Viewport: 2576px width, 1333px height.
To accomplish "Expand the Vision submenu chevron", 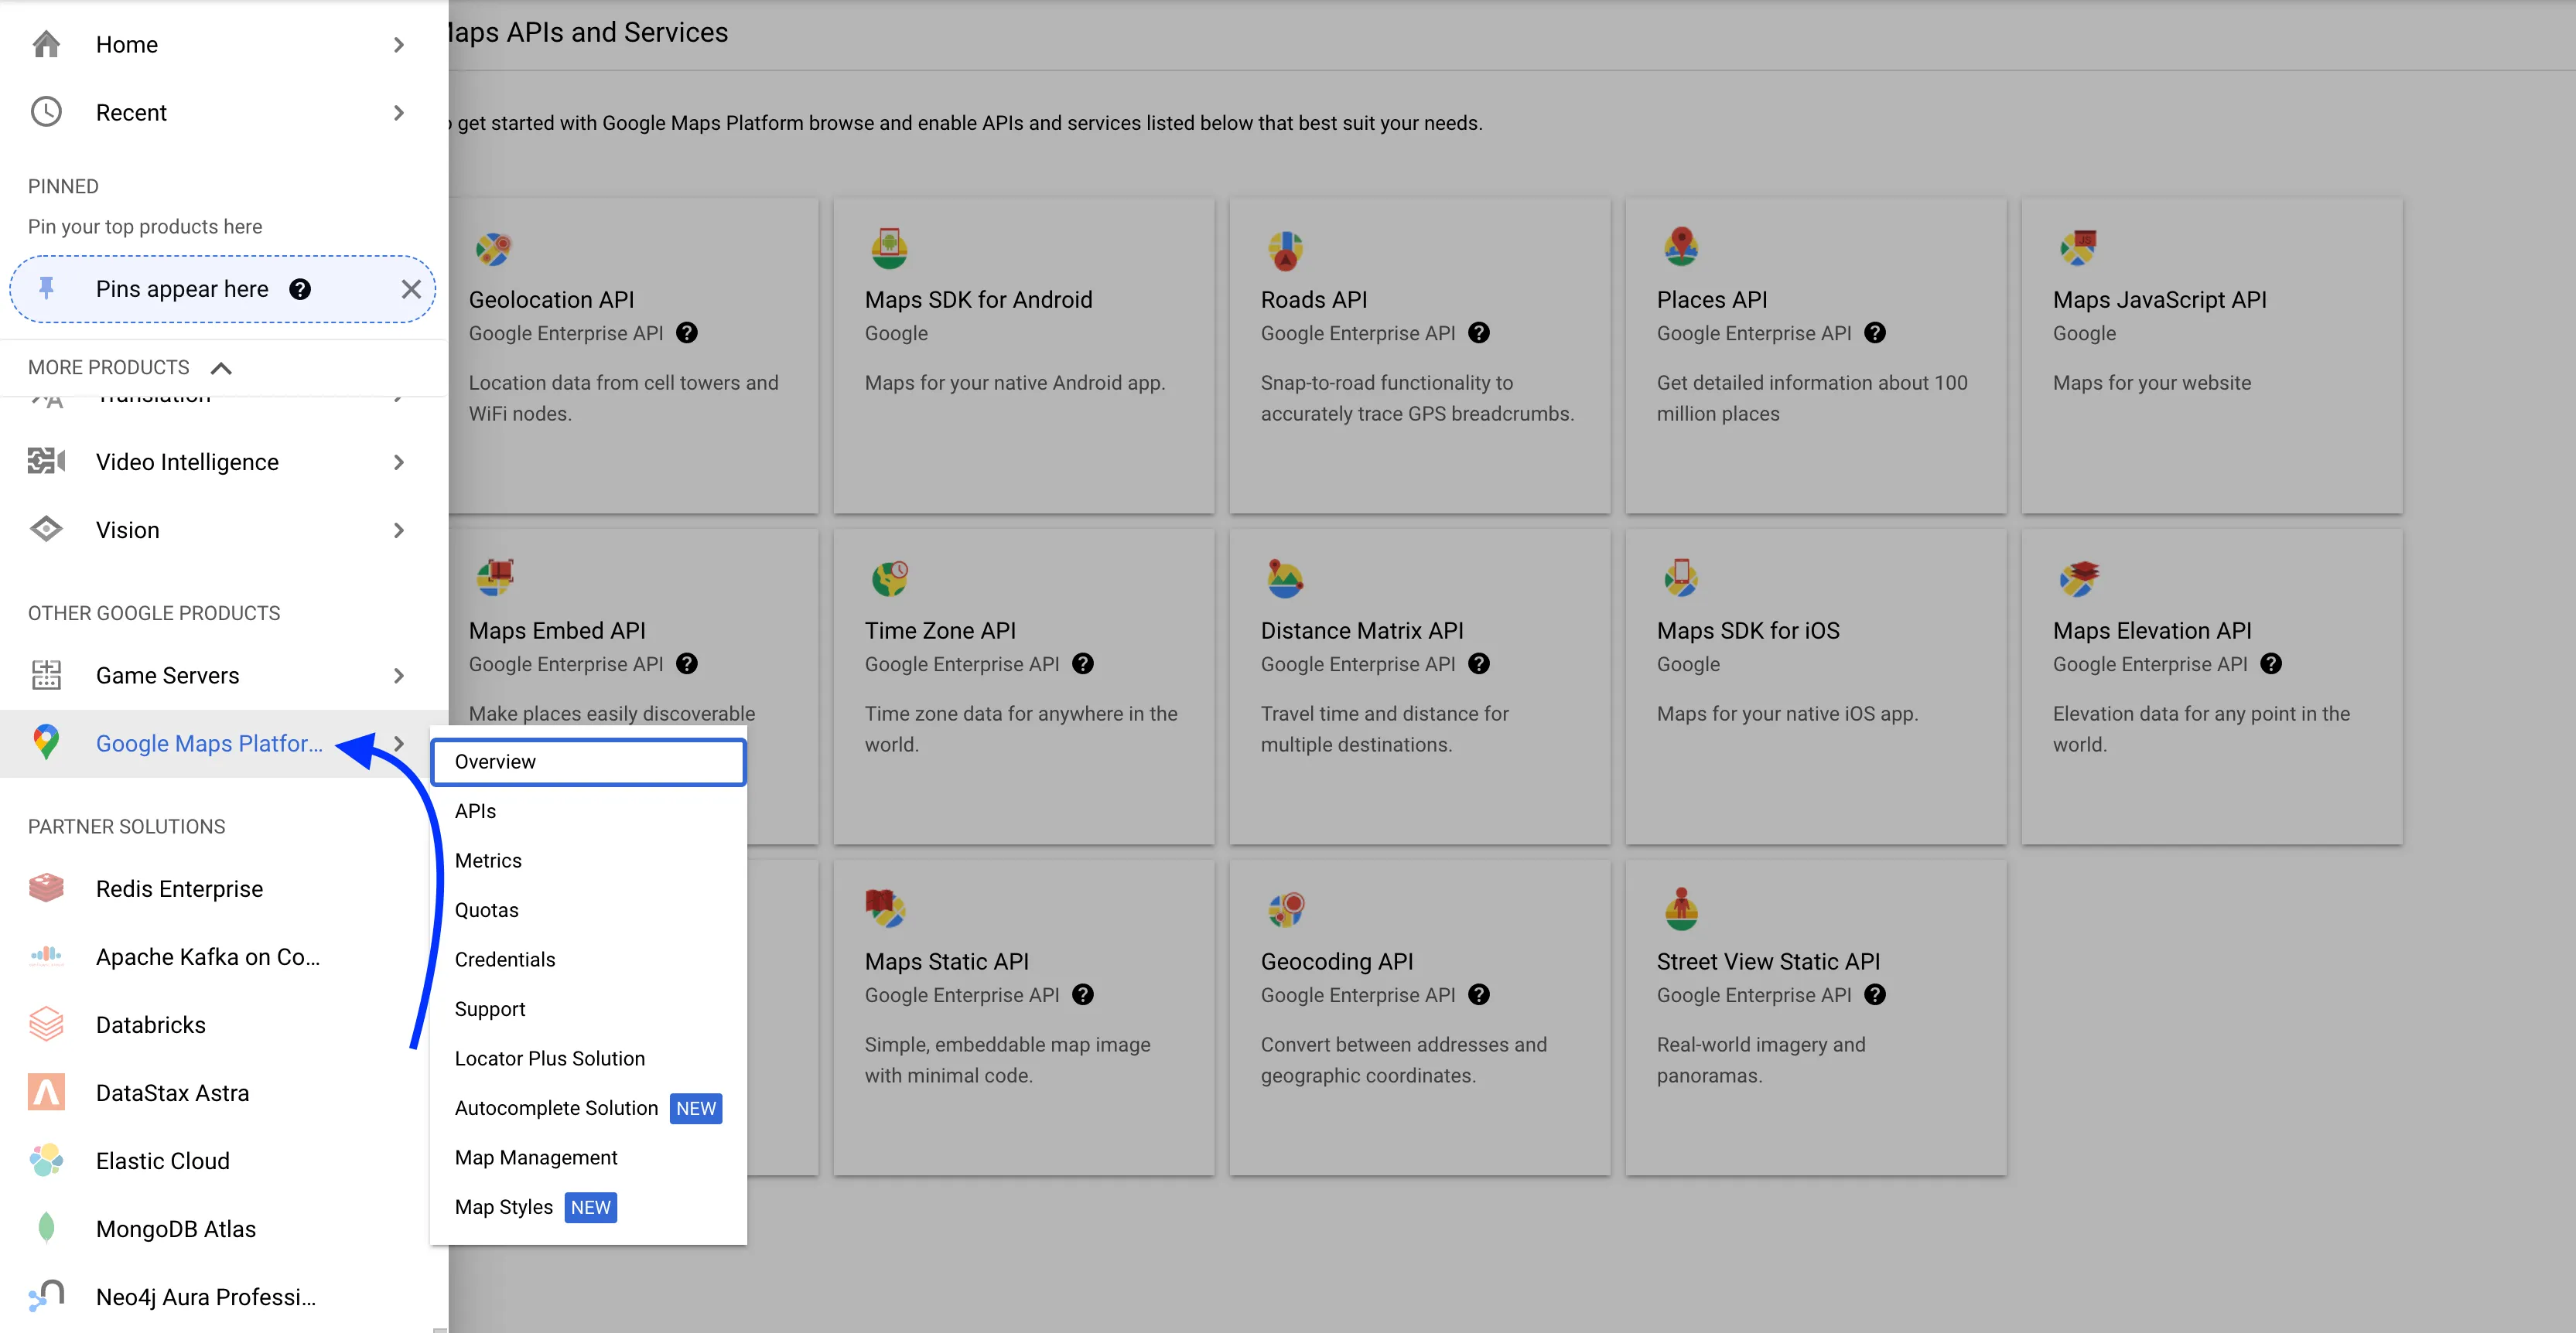I will click(x=399, y=530).
